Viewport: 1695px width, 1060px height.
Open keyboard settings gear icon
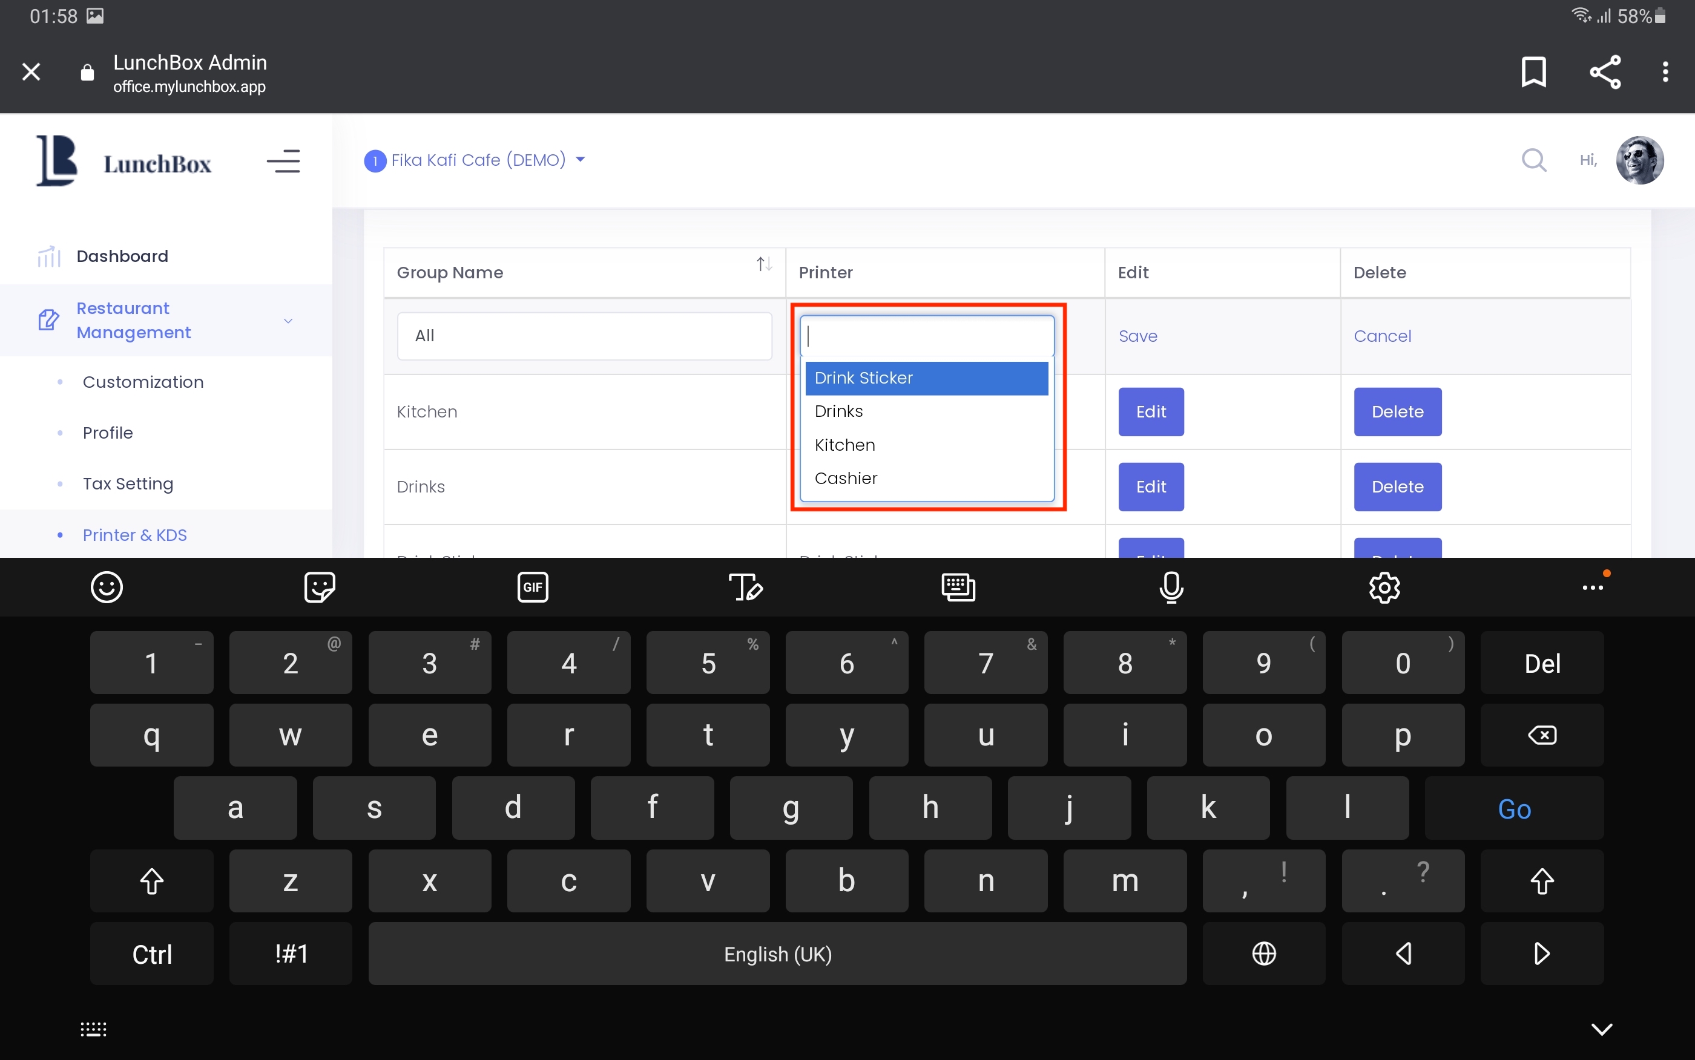coord(1384,587)
